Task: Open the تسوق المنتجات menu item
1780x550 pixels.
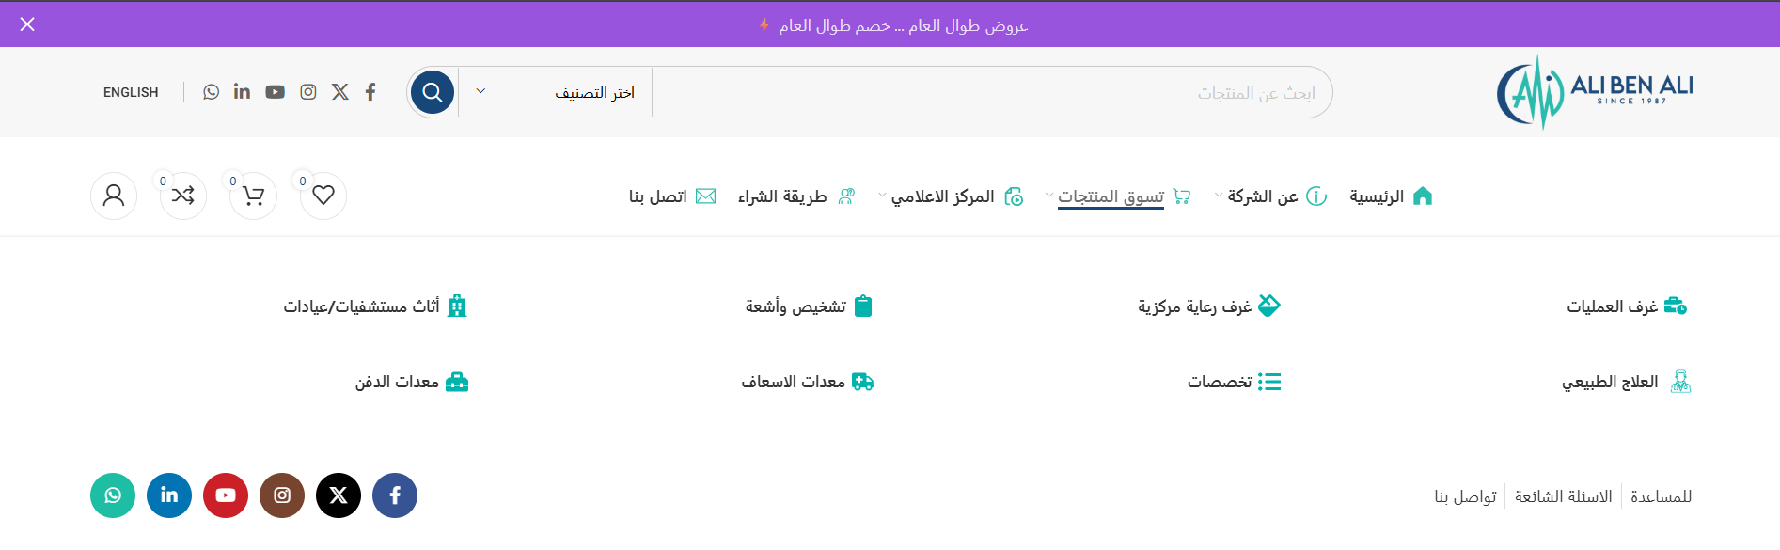Action: pos(1111,196)
